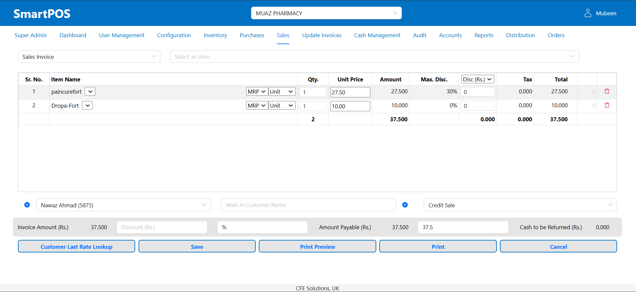
Task: Click the discount field for paincurefort row
Action: coord(478,92)
